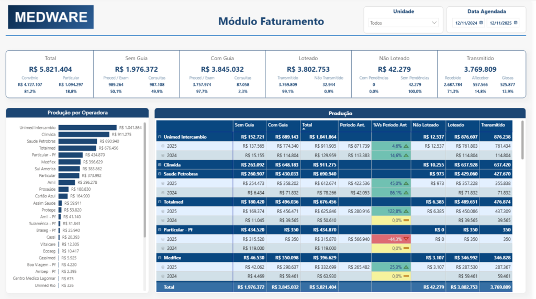Select the Sul America bar in chart
Image resolution: width=536 pixels, height=299 pixels.
pyautogui.click(x=69, y=169)
